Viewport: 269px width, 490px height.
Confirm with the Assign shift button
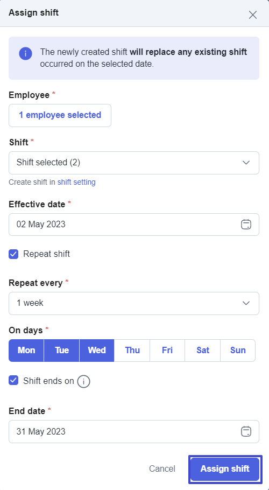coord(225,469)
